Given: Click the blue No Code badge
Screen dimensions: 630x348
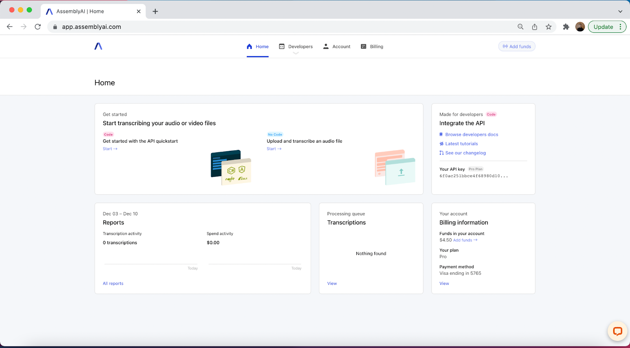Looking at the screenshot, I should click(275, 135).
